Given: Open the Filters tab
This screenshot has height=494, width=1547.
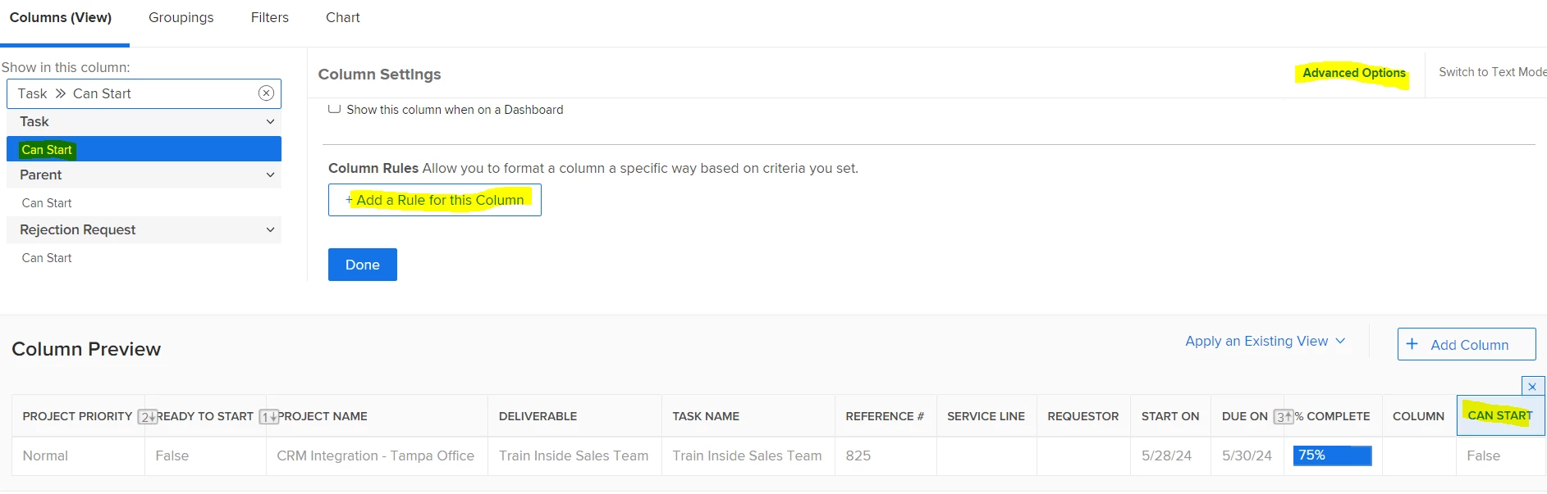Looking at the screenshot, I should pos(269,17).
